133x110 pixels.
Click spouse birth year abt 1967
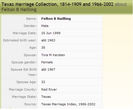coord(48,69)
